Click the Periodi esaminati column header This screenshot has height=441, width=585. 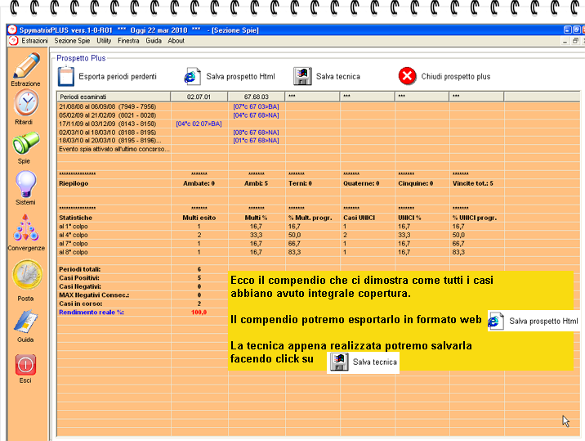[x=114, y=97]
